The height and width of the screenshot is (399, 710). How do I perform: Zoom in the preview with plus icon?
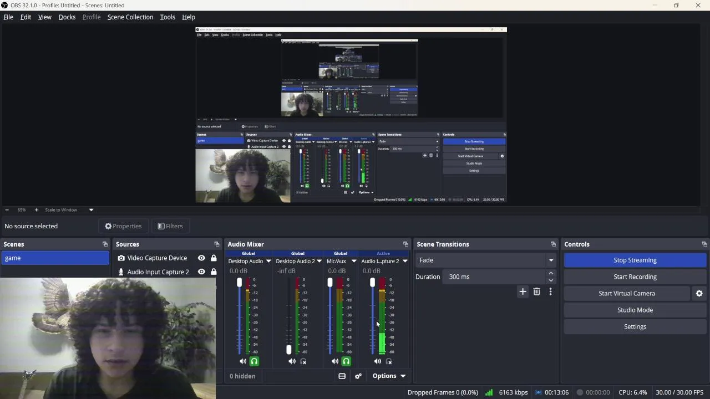(36, 210)
